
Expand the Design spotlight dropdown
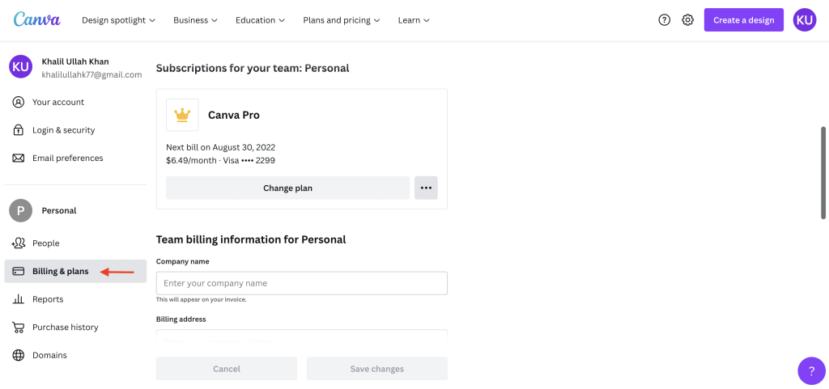pos(119,20)
